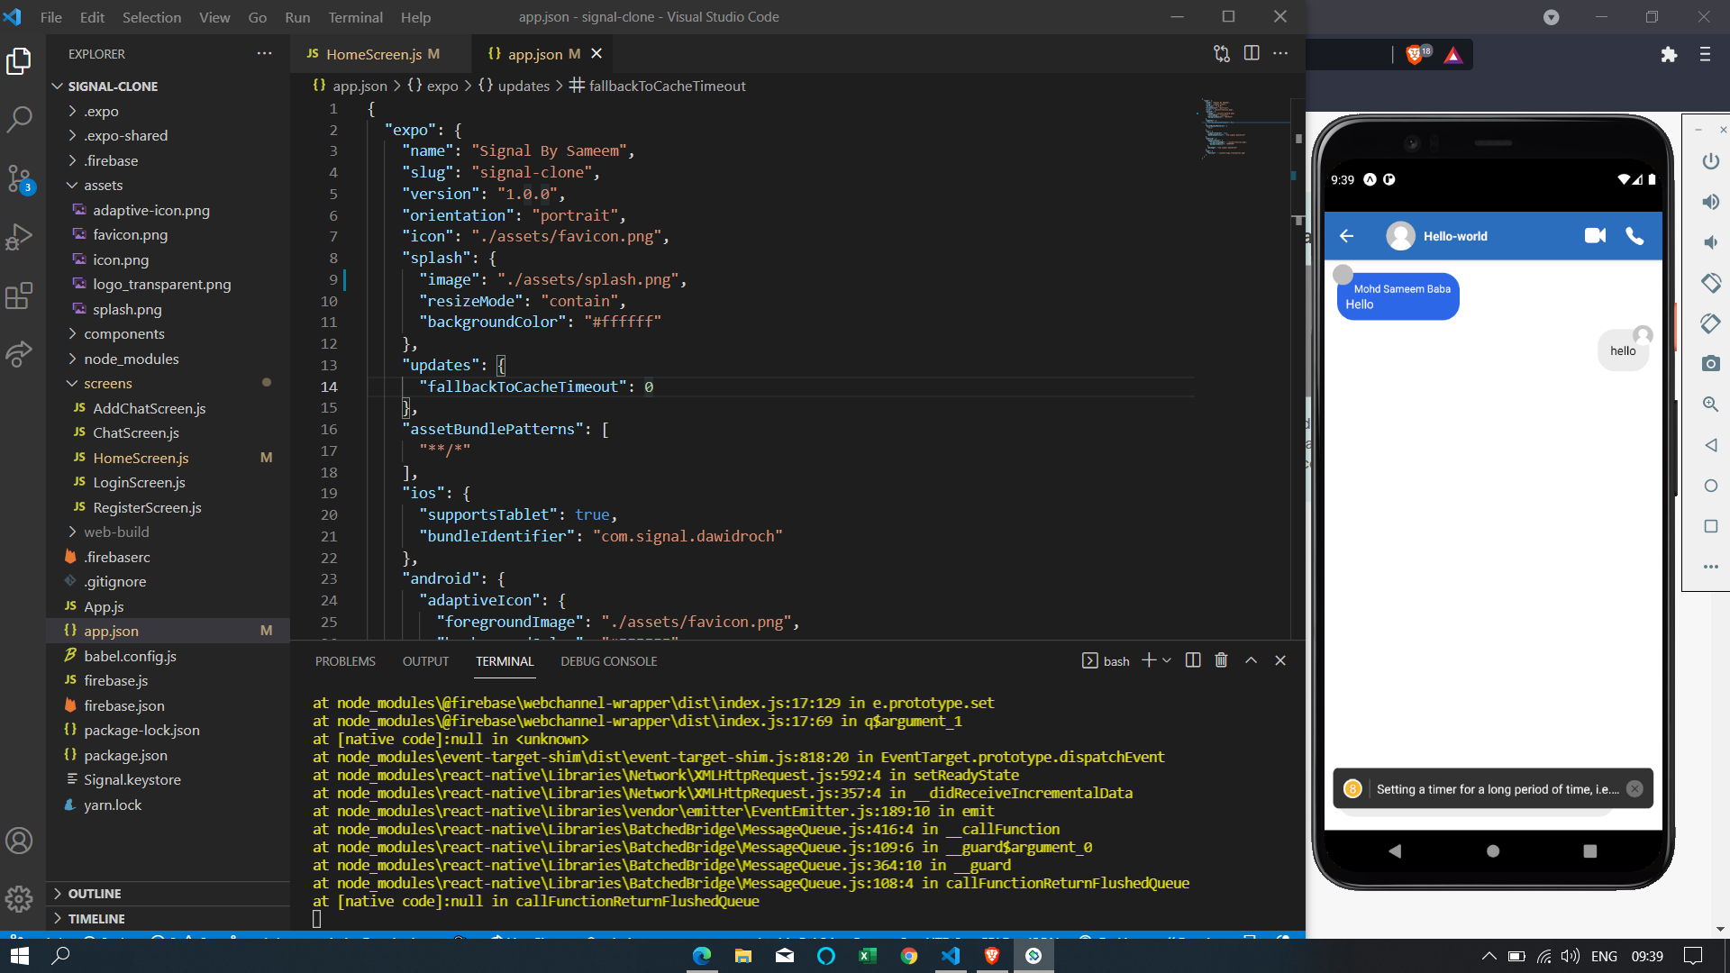Click emulator back triangle in side toolbar
Screen dimensions: 1730x973
coord(1711,445)
